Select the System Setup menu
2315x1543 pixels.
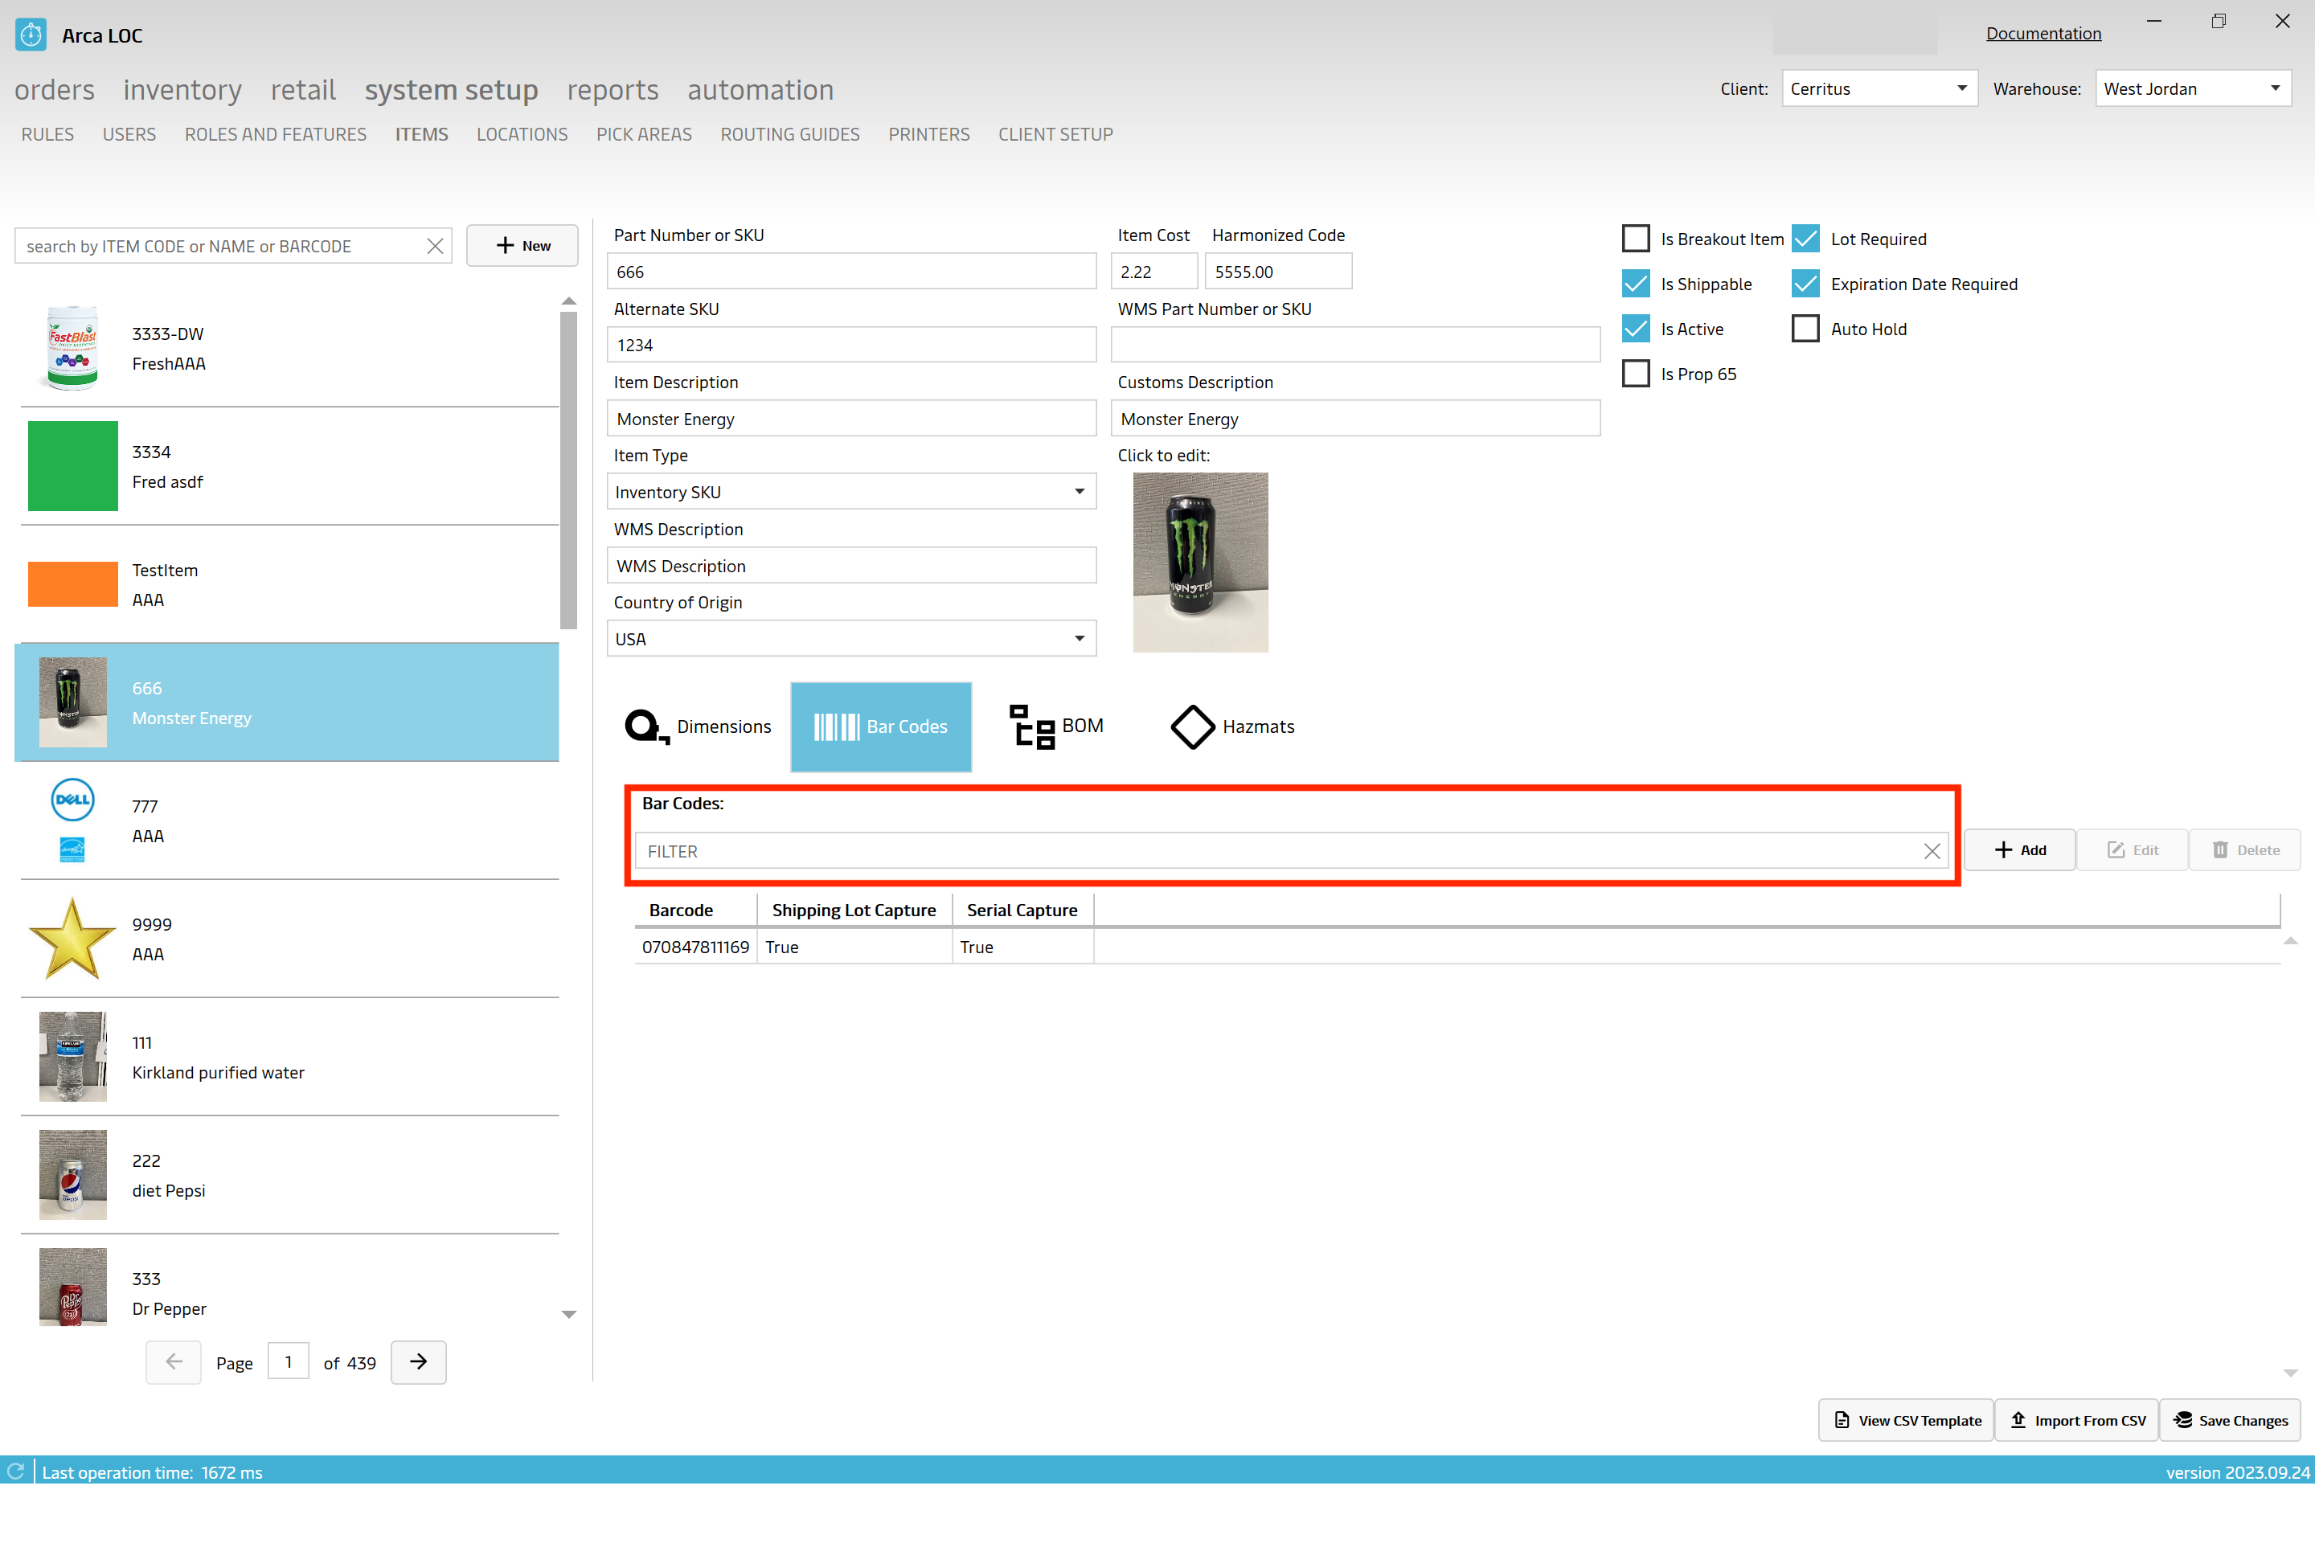tap(451, 88)
